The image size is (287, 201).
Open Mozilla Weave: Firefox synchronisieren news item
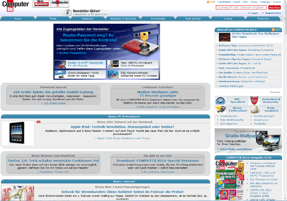coord(243,77)
